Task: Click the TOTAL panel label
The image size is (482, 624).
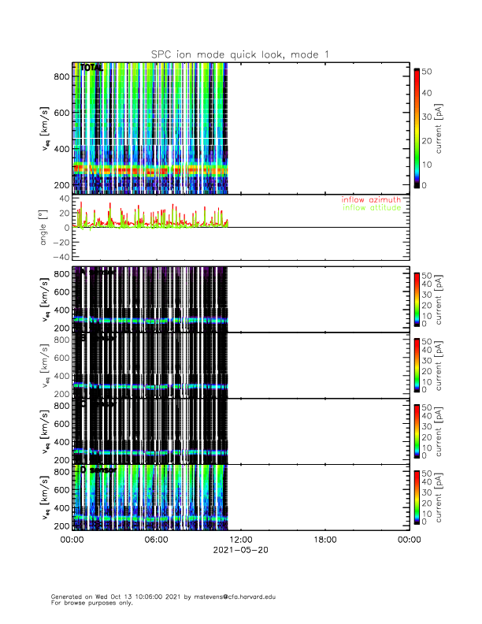Action: tap(91, 69)
